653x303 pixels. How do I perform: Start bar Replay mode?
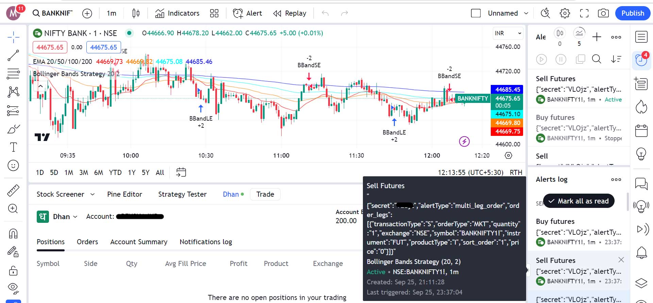click(x=289, y=13)
